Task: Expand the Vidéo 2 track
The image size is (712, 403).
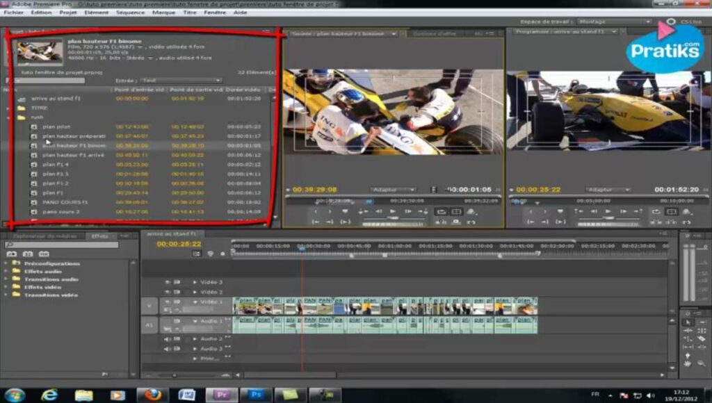Action: (195, 293)
